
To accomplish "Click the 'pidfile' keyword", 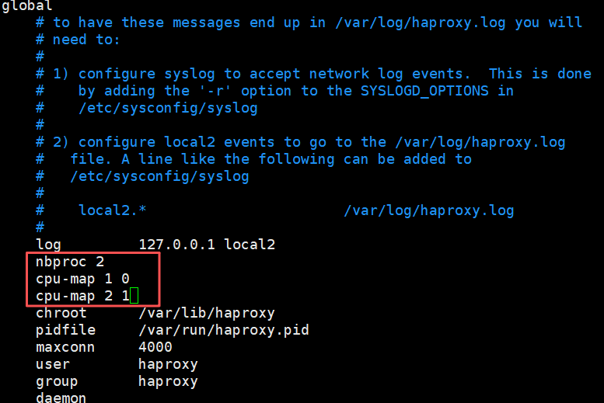I will (65, 330).
